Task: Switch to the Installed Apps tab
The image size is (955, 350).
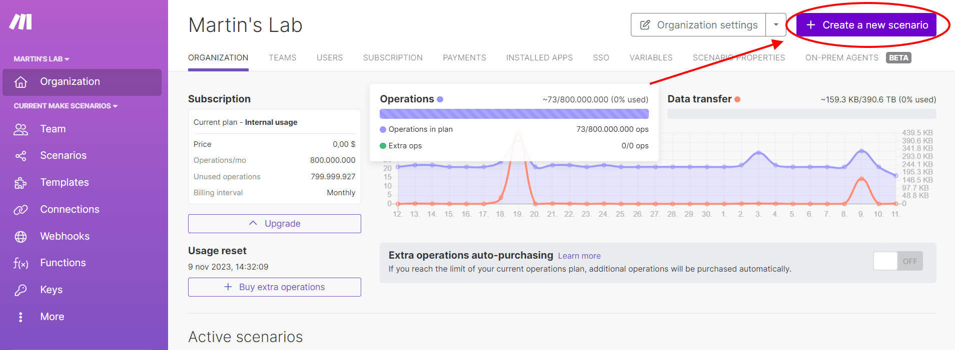Action: (x=539, y=58)
